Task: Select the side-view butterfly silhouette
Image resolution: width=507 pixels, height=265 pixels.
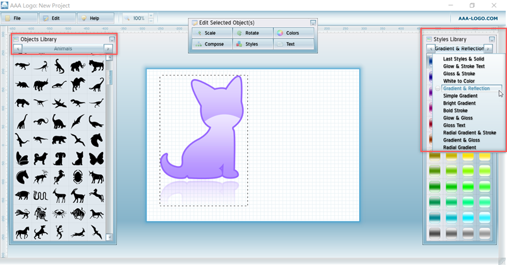Action: pyautogui.click(x=22, y=158)
